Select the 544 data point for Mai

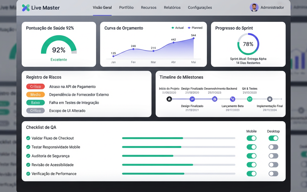coord(193,38)
